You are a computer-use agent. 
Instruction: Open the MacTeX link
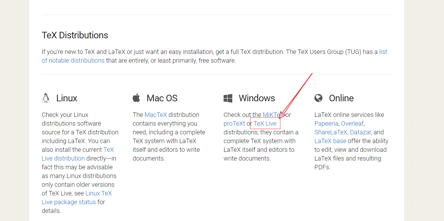[x=156, y=115]
